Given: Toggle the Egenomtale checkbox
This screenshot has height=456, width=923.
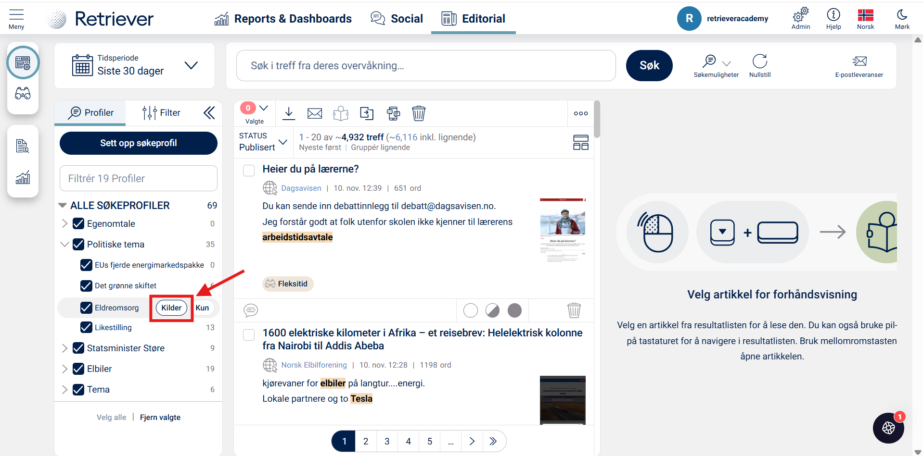Looking at the screenshot, I should [78, 223].
